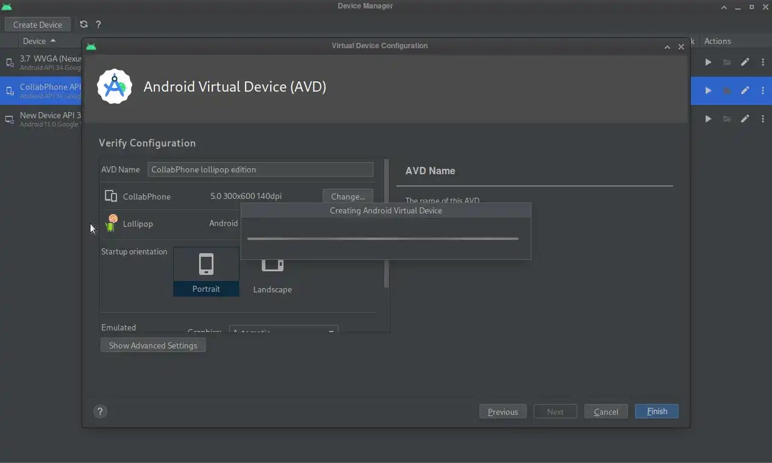Click the Create Device button

37,25
